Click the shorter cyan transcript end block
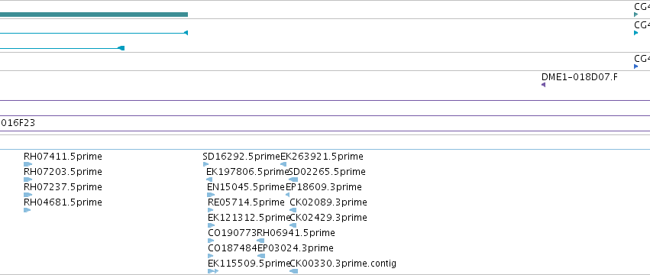Screen dimensions: 650x275 click(x=121, y=48)
